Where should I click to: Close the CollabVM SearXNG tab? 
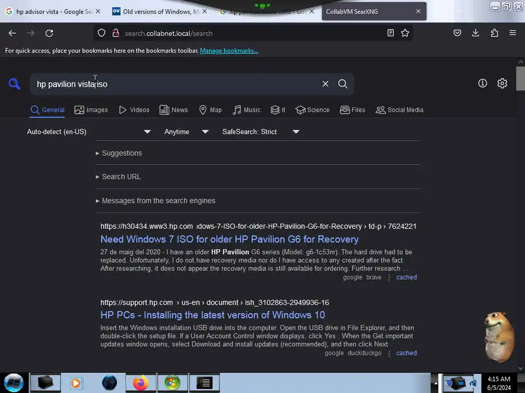click(x=418, y=11)
